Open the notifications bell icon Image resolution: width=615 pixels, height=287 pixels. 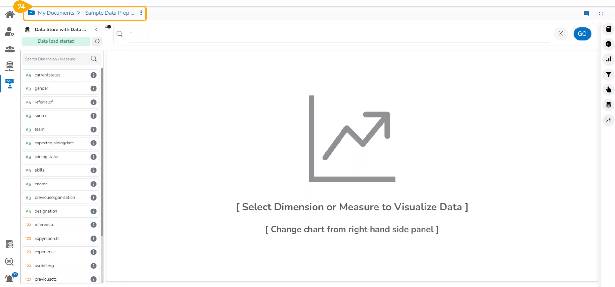pos(10,278)
